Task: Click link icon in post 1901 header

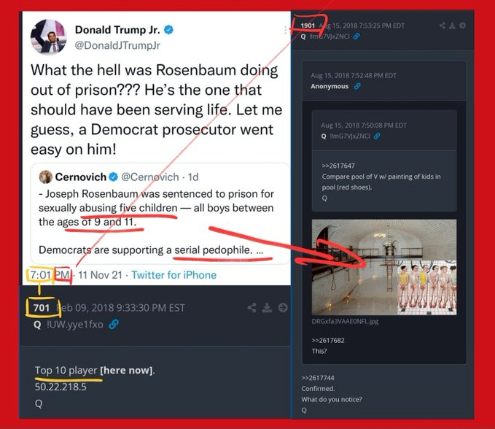Action: pos(356,36)
